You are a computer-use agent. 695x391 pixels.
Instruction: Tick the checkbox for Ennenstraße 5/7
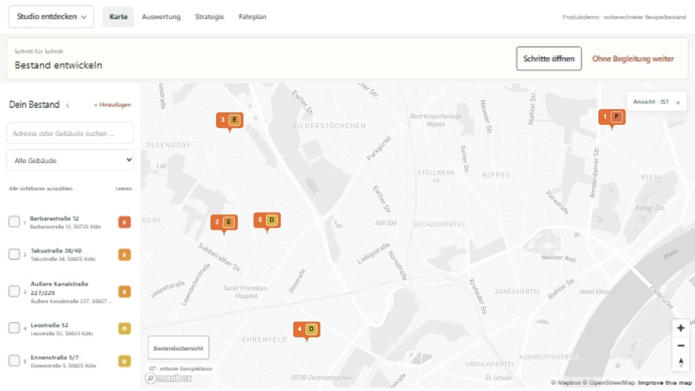click(14, 361)
